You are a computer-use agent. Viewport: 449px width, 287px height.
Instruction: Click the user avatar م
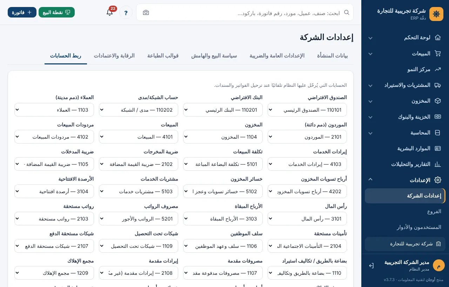coord(439,265)
